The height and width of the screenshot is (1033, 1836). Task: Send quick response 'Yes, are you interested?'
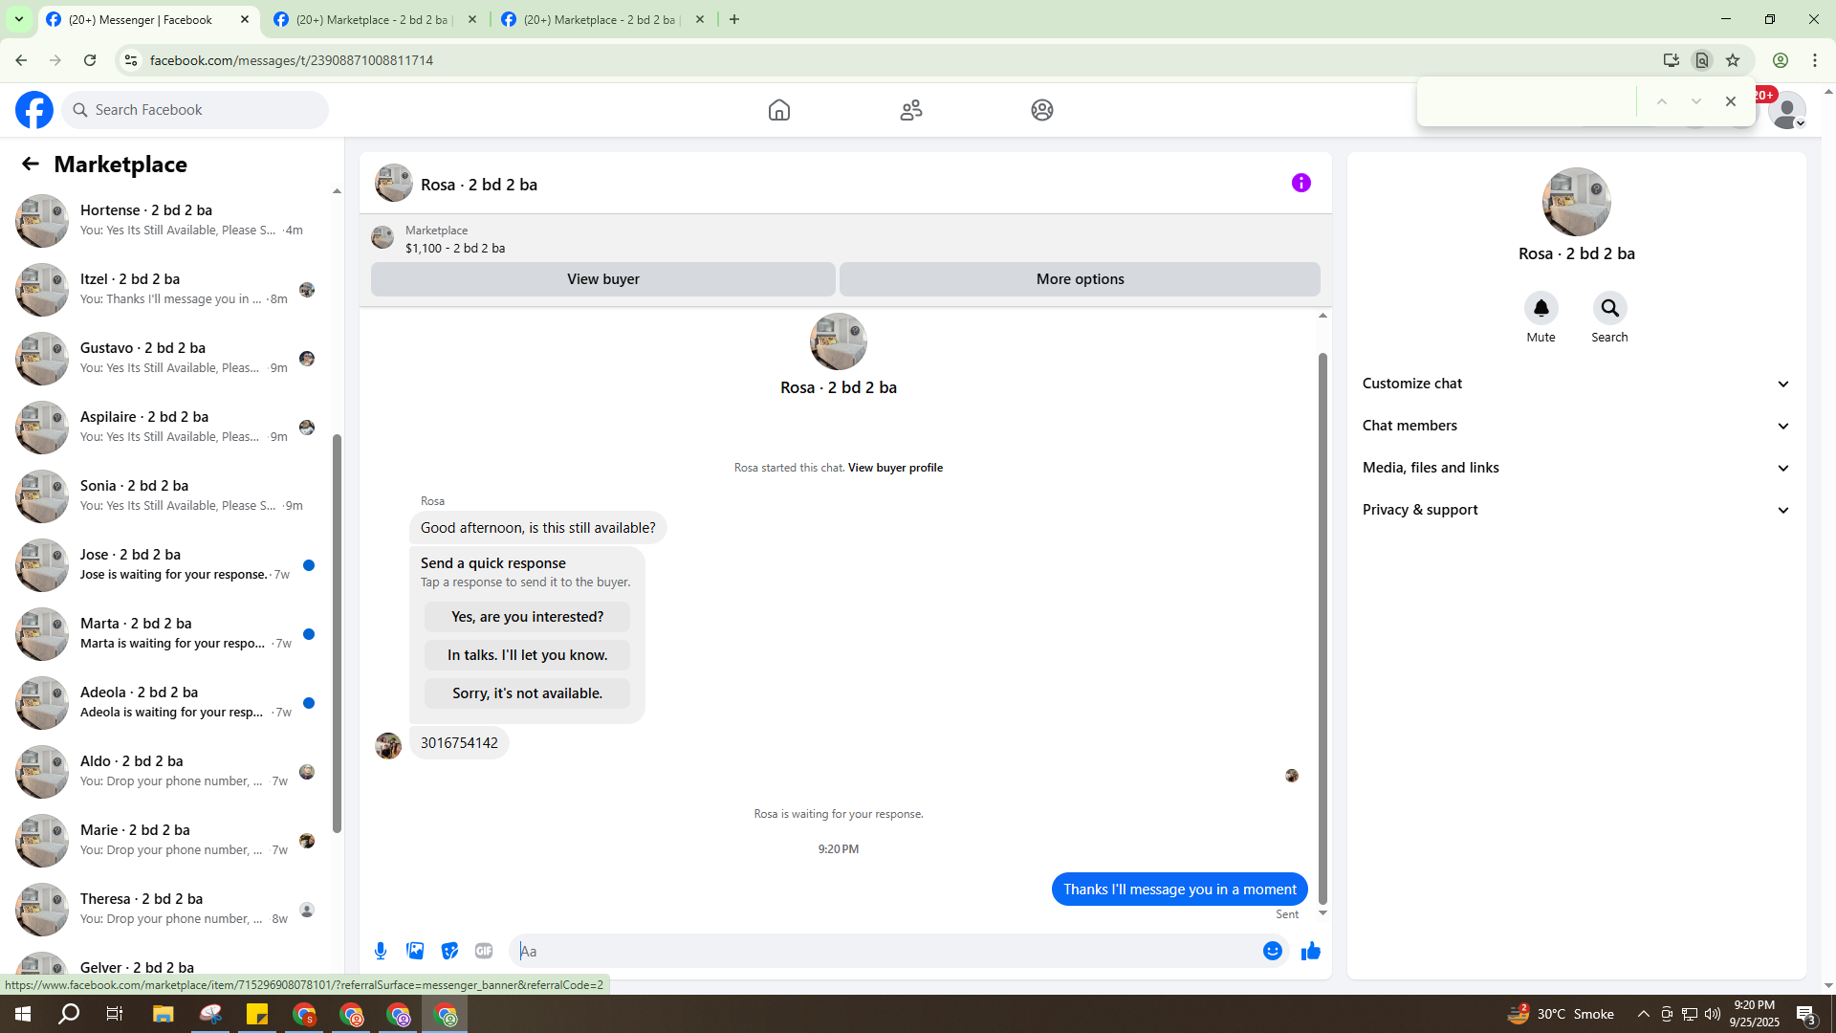tap(527, 617)
